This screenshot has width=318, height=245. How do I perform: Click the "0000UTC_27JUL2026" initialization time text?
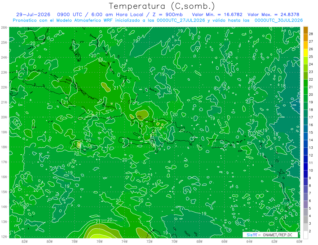pyautogui.click(x=181, y=20)
